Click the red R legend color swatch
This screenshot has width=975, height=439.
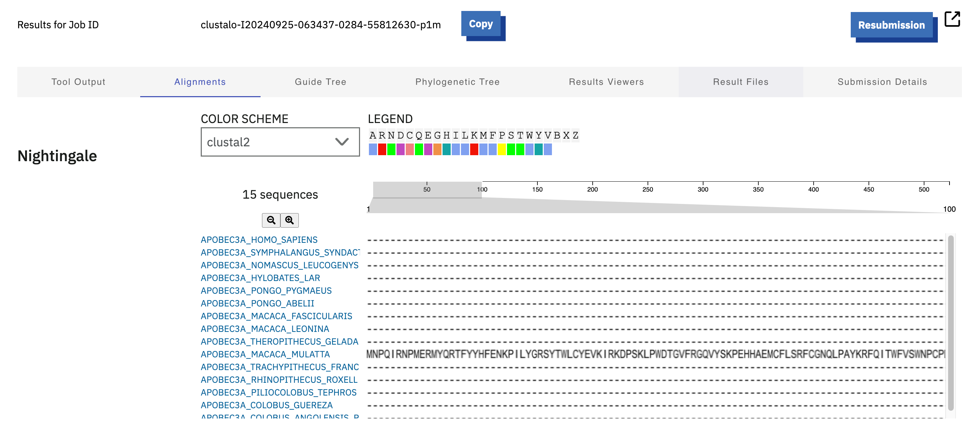[x=382, y=150]
